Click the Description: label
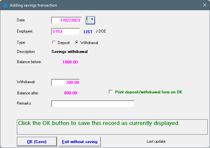The height and width of the screenshot is (148, 210). coord(26,52)
